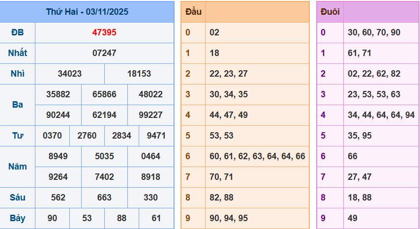Select first prize number 07247
Image resolution: width=420 pixels, height=229 pixels.
pos(104,53)
